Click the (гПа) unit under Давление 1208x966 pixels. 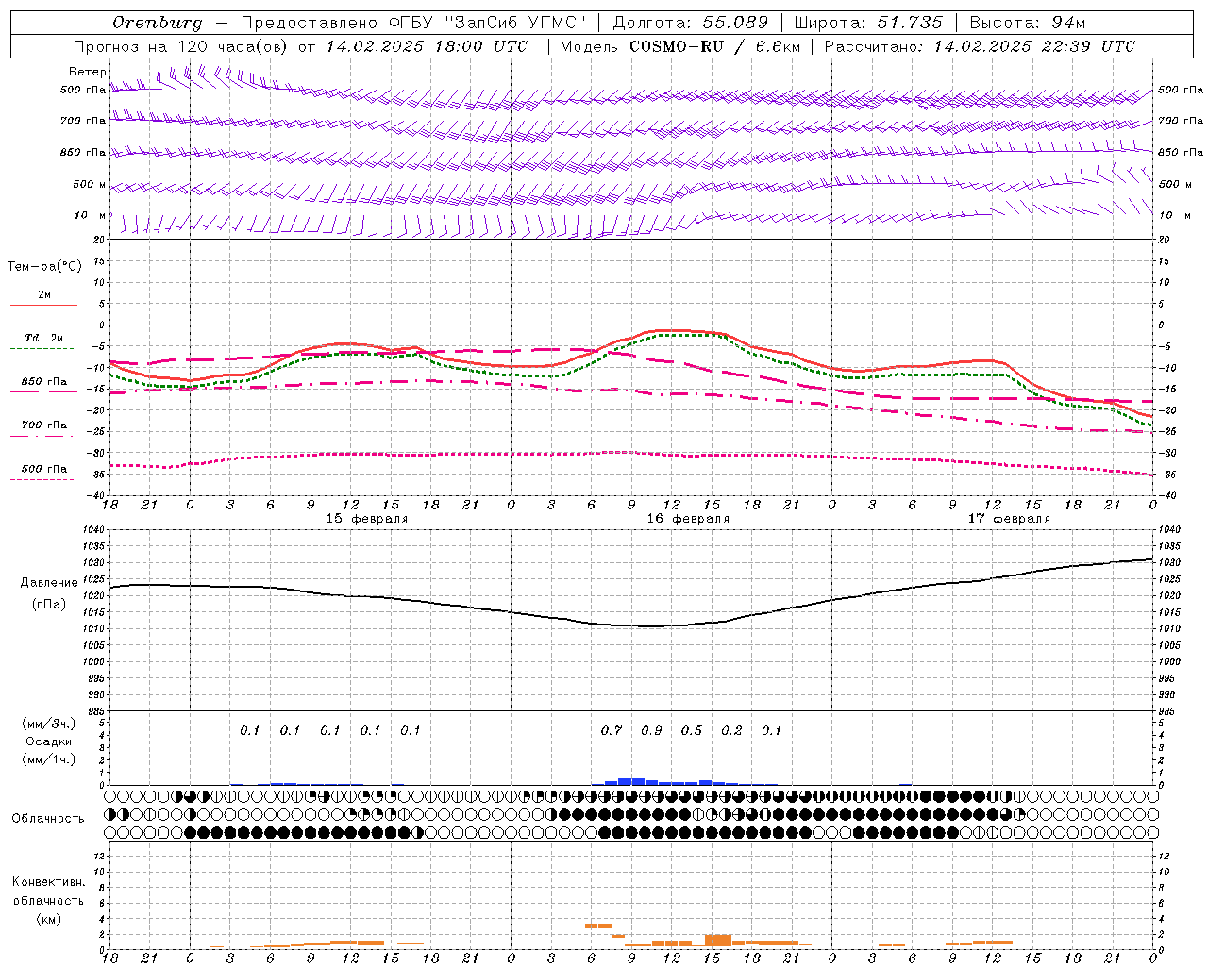pyautogui.click(x=49, y=604)
